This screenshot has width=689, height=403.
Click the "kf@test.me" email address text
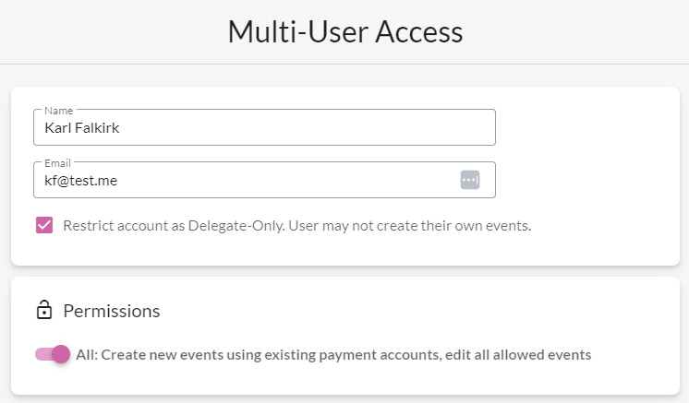pos(81,180)
